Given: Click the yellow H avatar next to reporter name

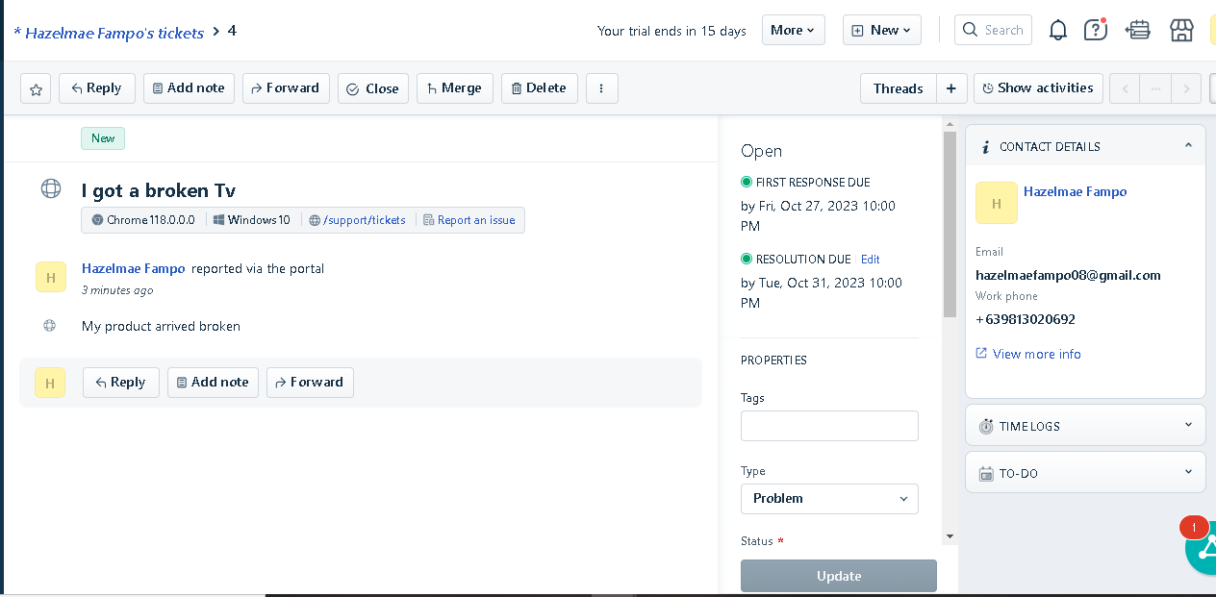Looking at the screenshot, I should pos(51,276).
